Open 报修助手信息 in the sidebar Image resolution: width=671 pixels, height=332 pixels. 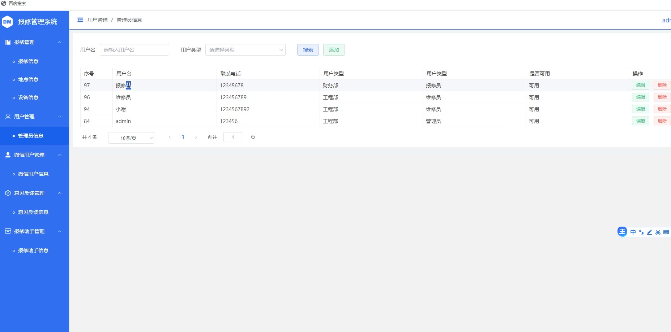[33, 250]
